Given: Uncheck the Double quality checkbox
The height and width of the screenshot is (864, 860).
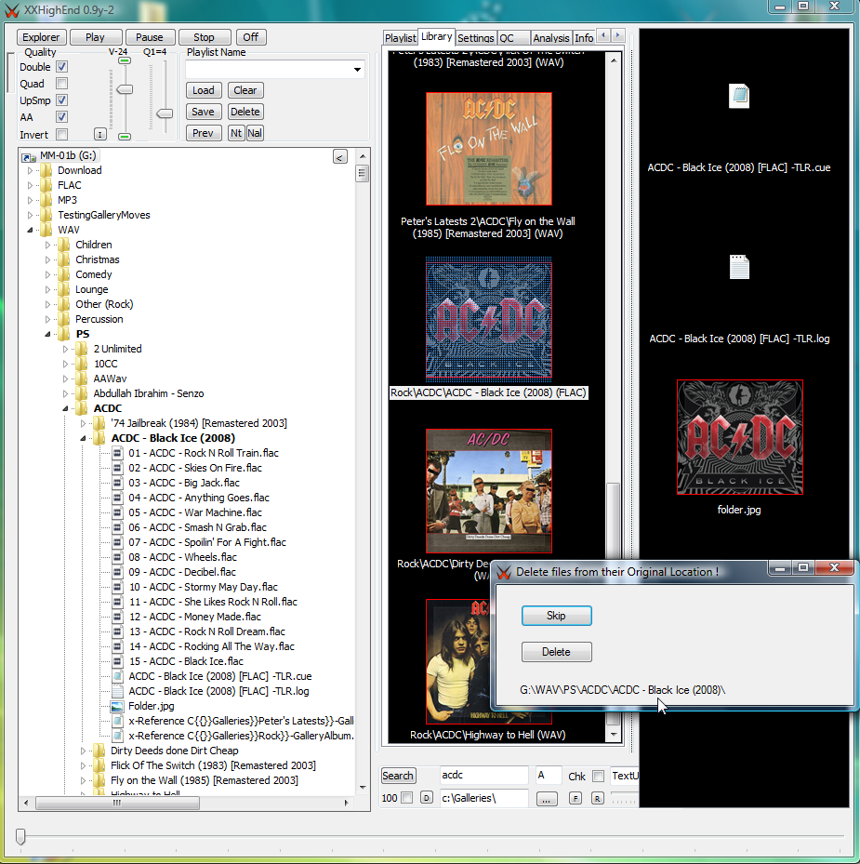Looking at the screenshot, I should [x=61, y=67].
